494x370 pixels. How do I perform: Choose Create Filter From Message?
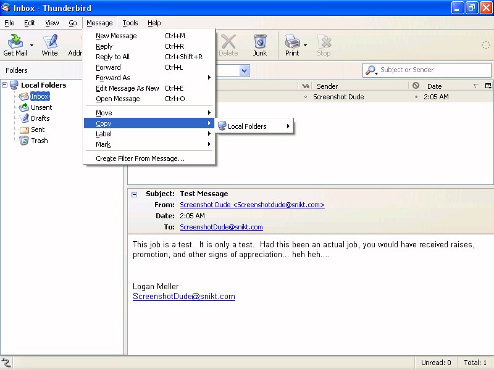pos(149,158)
